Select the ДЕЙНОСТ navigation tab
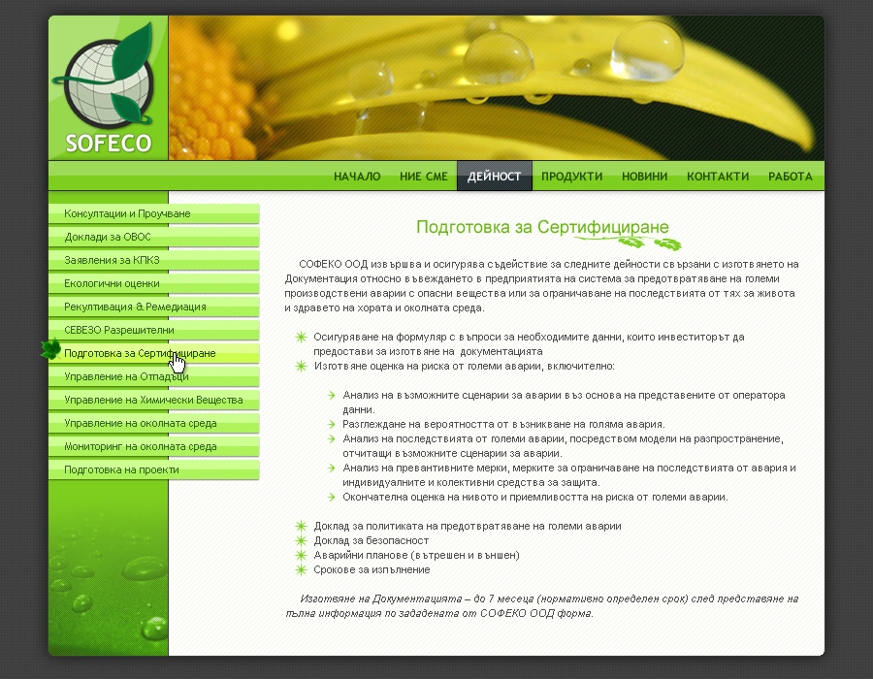The image size is (873, 679). tap(495, 177)
